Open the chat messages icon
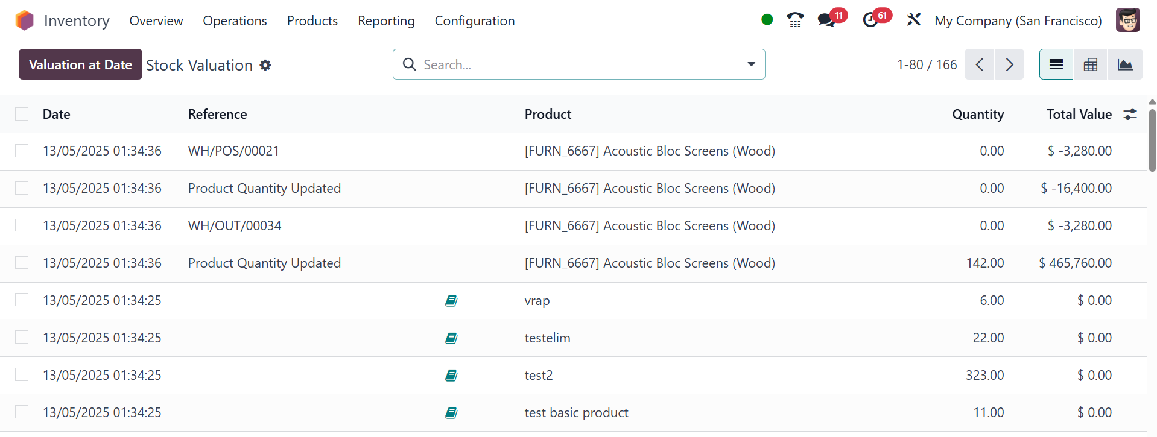 pos(826,20)
